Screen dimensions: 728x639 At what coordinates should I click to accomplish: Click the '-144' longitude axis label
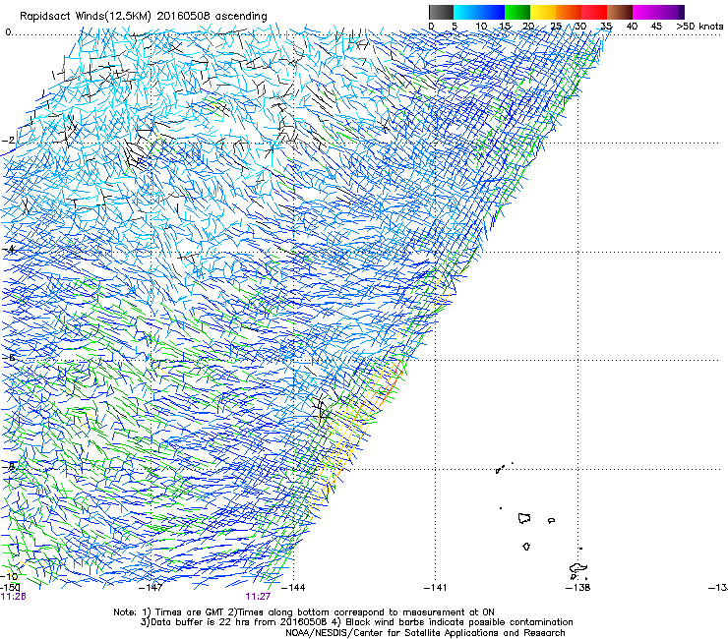[x=293, y=588]
